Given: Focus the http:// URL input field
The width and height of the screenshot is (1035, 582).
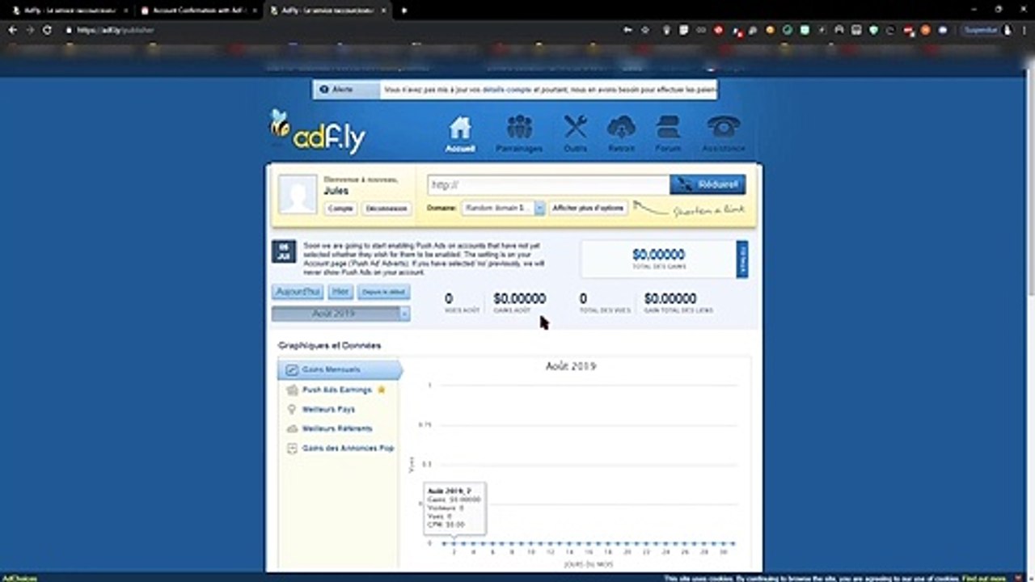Looking at the screenshot, I should [548, 184].
